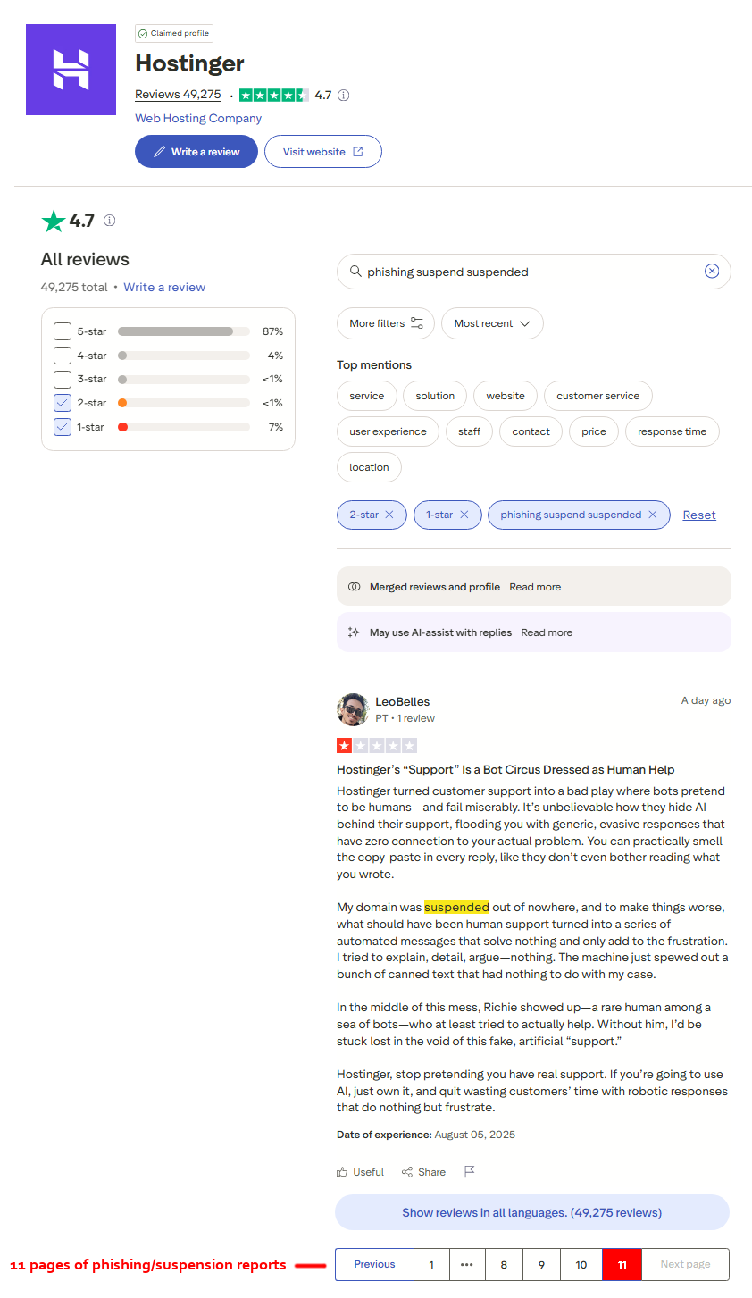Viewport: 752px width, 1298px height.
Task: Click pagination ellipsis button
Action: (x=467, y=1264)
